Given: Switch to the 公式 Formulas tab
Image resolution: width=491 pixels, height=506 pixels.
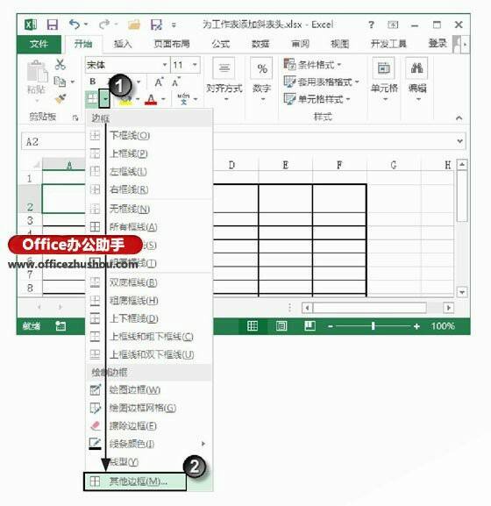Looking at the screenshot, I should point(221,44).
